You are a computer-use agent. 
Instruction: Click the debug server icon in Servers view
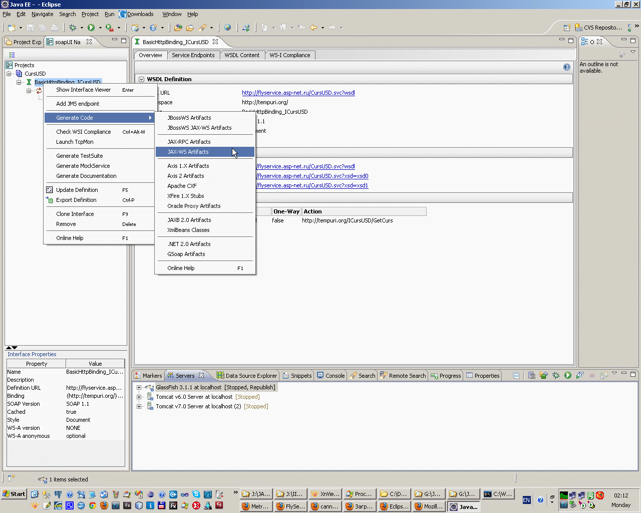point(555,375)
